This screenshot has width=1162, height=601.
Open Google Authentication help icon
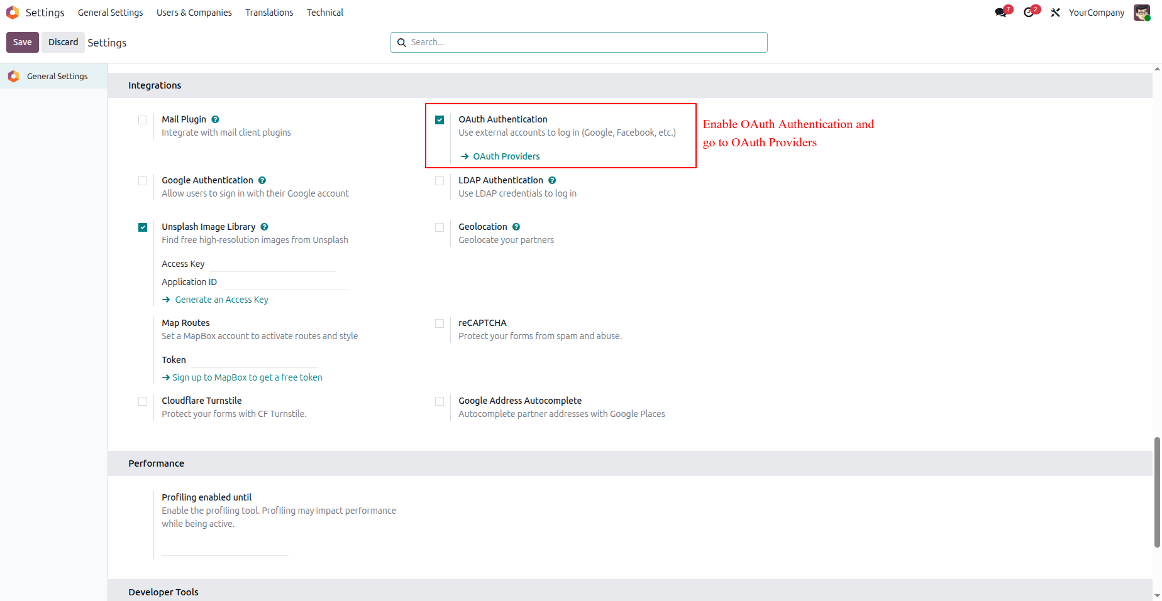pyautogui.click(x=262, y=180)
